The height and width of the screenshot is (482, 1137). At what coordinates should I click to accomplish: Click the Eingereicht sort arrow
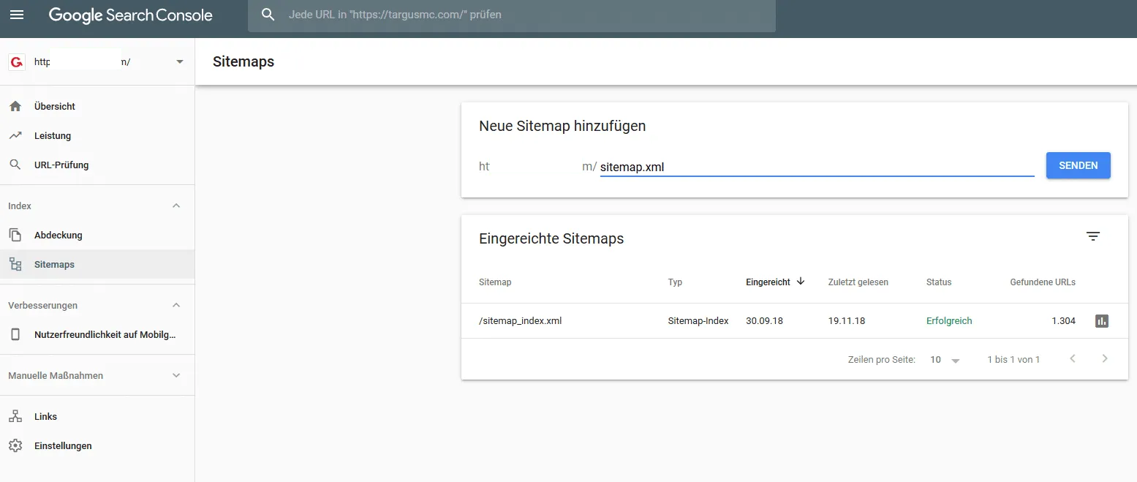[801, 282]
